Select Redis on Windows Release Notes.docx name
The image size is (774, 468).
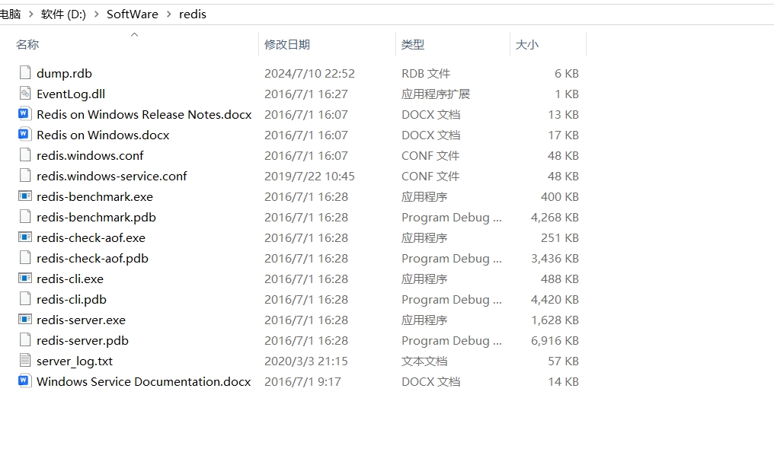pyautogui.click(x=144, y=114)
